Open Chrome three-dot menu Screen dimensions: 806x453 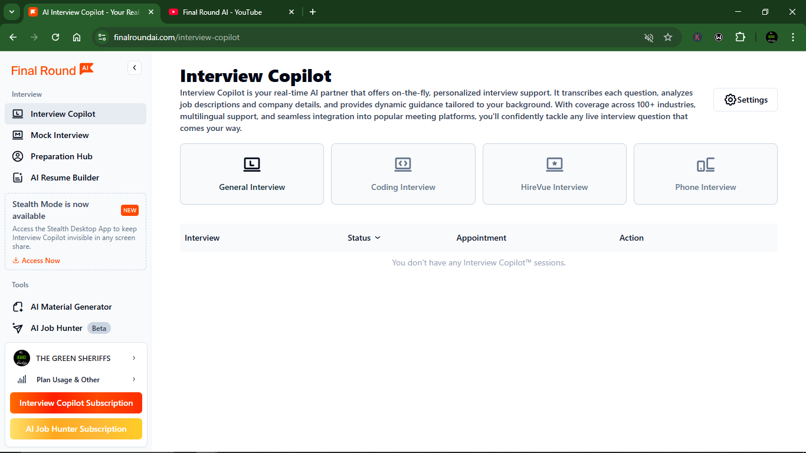(793, 37)
